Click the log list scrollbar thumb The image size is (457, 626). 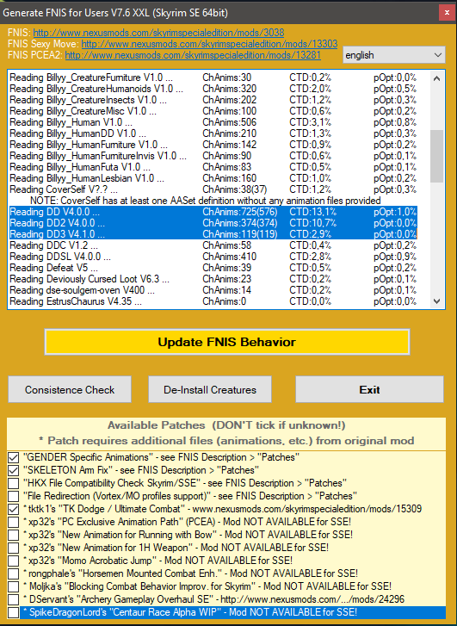(x=436, y=156)
